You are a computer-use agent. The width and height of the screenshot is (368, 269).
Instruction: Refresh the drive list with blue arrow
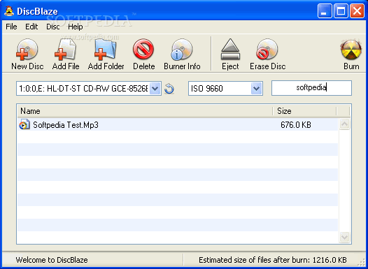pyautogui.click(x=169, y=89)
